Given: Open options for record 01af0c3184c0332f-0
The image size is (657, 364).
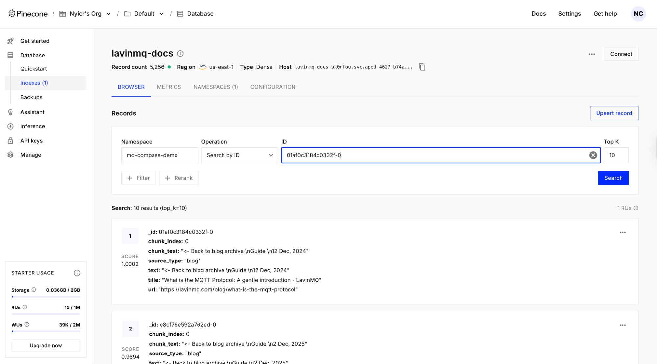Looking at the screenshot, I should coord(622,232).
